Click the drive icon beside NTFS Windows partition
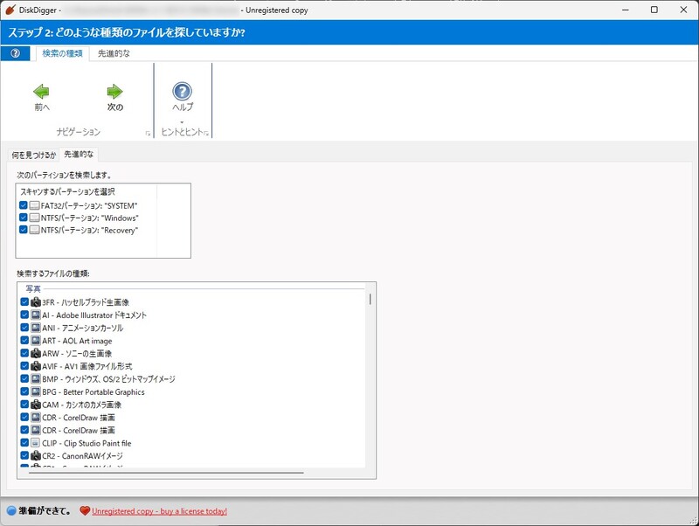Viewport: 699px width, 526px height. (34, 218)
